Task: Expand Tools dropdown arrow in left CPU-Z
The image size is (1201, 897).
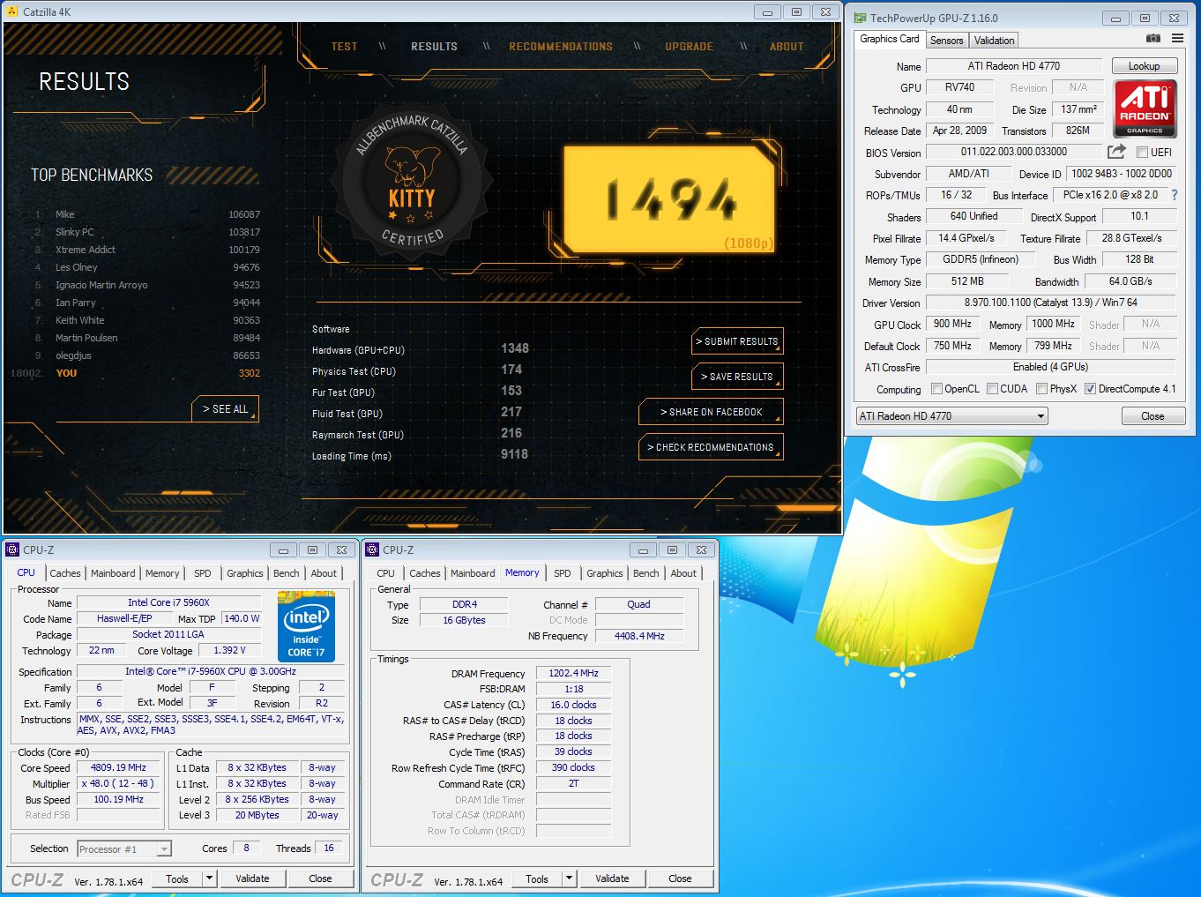Action: [x=209, y=878]
